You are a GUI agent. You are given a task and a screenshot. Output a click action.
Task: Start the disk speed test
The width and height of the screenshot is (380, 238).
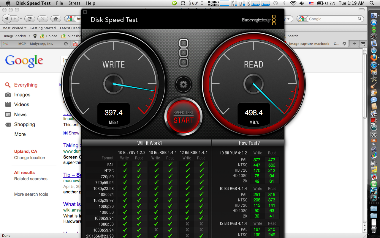pos(183,117)
